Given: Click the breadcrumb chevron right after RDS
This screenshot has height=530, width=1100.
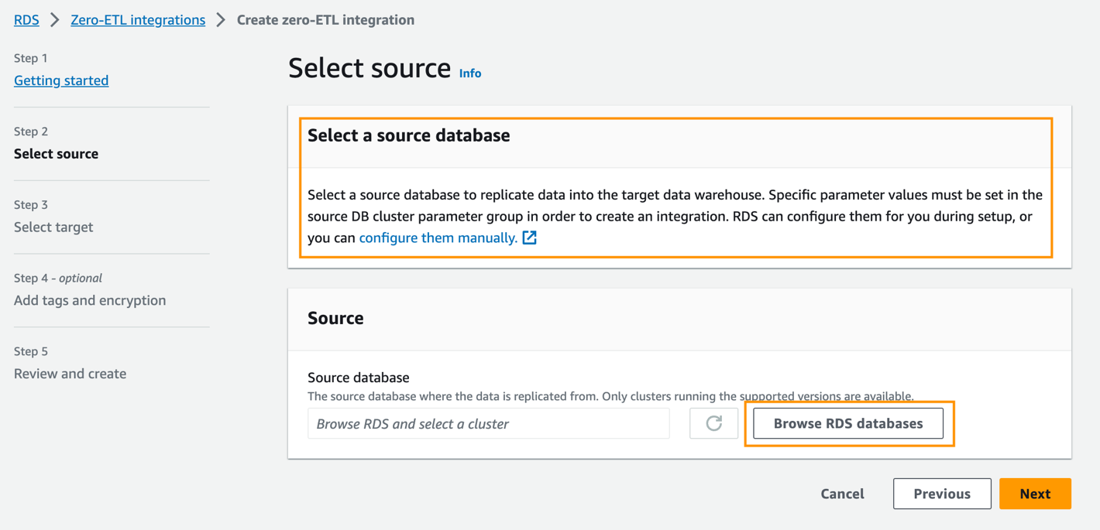Looking at the screenshot, I should [55, 20].
